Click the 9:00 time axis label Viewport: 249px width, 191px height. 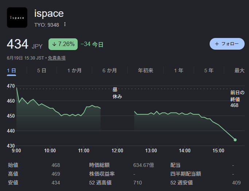point(16,150)
